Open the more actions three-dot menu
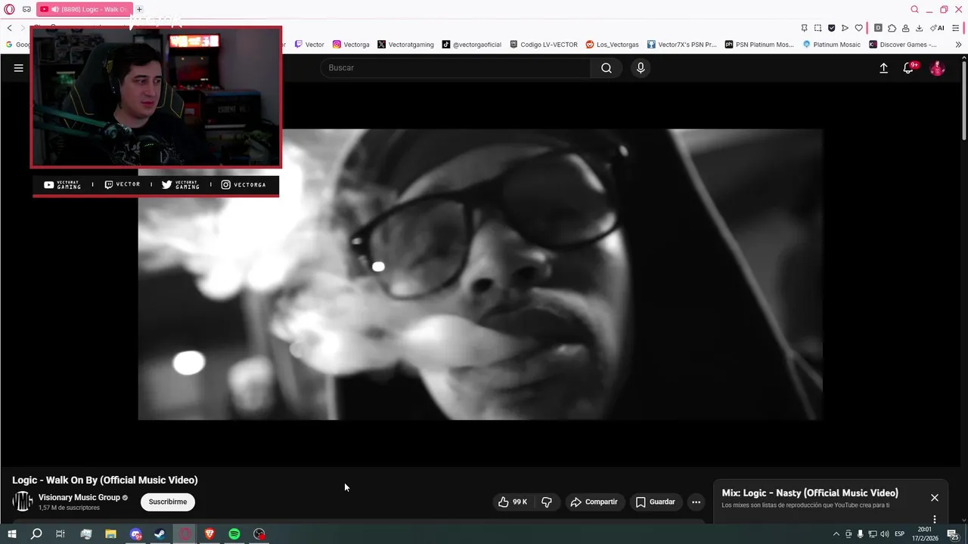 point(696,502)
